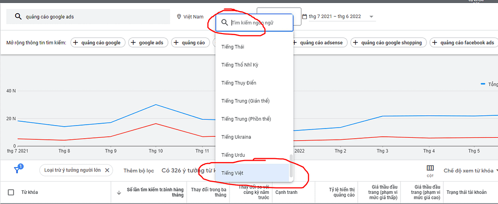Click the search magnifier icon beside the keyword box
498x204 pixels.
(x=18, y=17)
